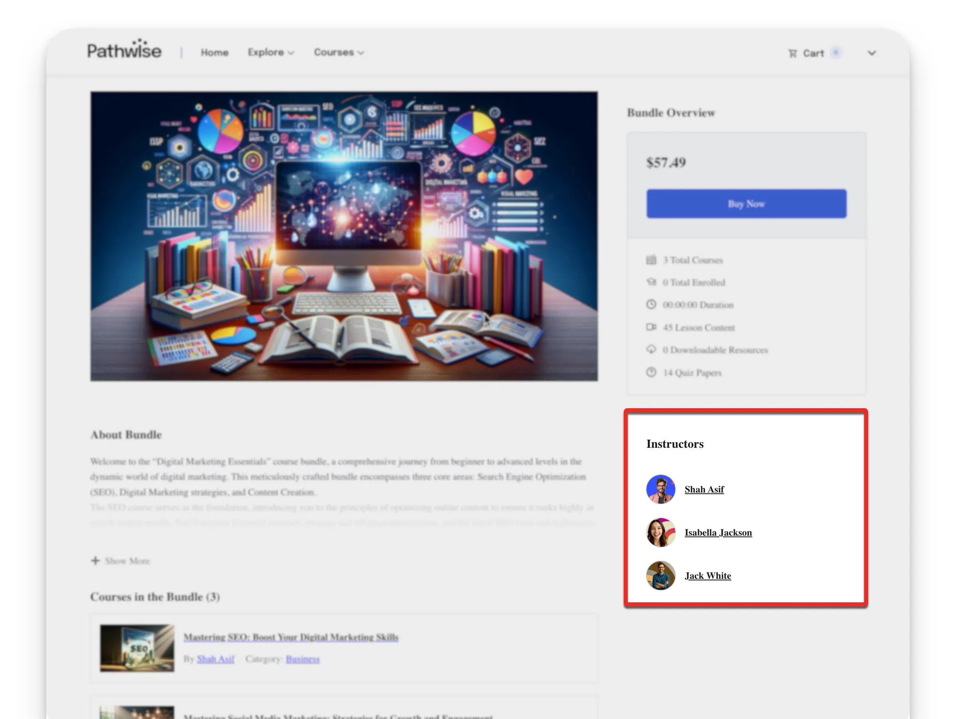This screenshot has width=956, height=719.
Task: Click the Lesson Content video icon
Action: coord(651,327)
